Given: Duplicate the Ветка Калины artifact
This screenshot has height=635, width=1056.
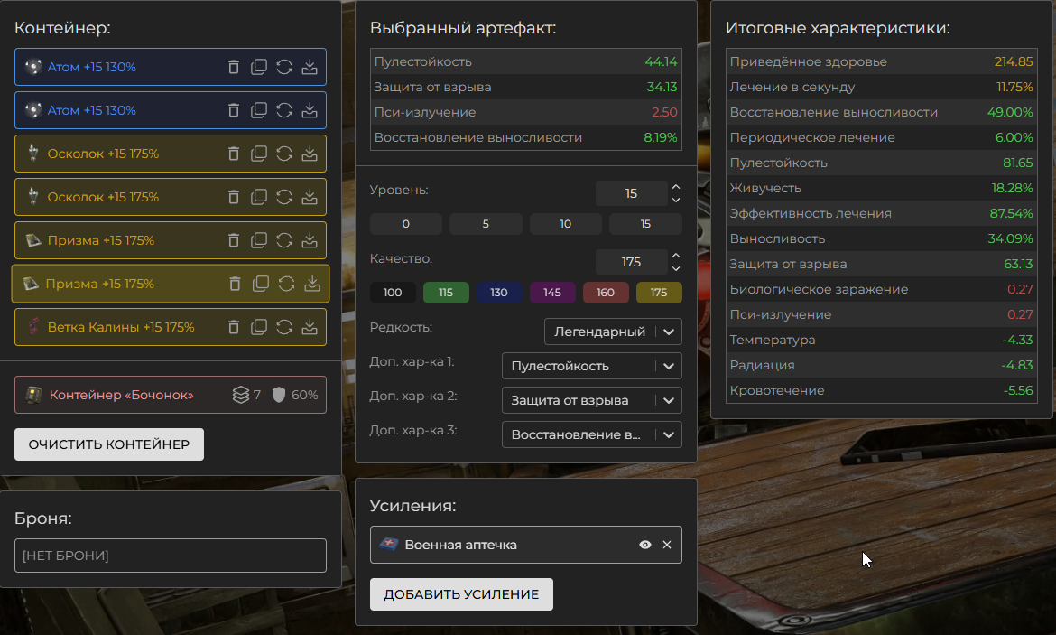Looking at the screenshot, I should click(x=259, y=327).
